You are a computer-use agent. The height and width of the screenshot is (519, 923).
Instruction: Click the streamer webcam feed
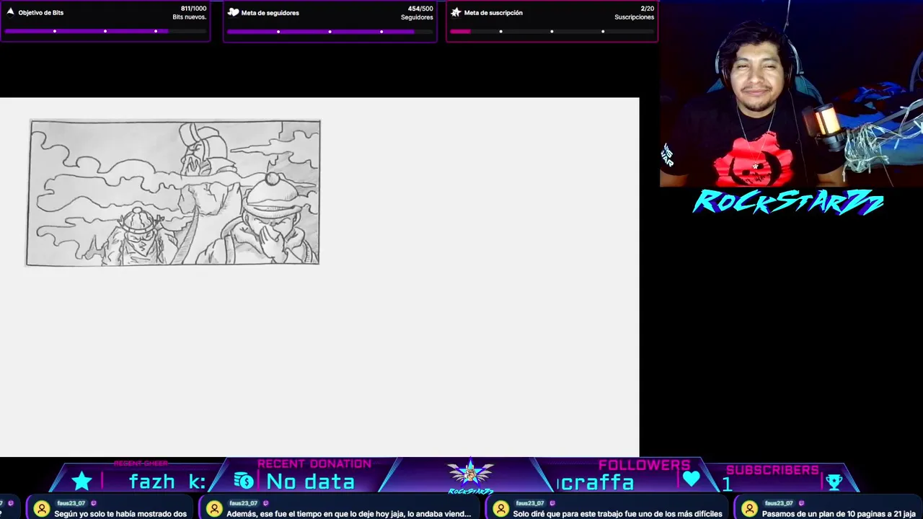point(791,94)
